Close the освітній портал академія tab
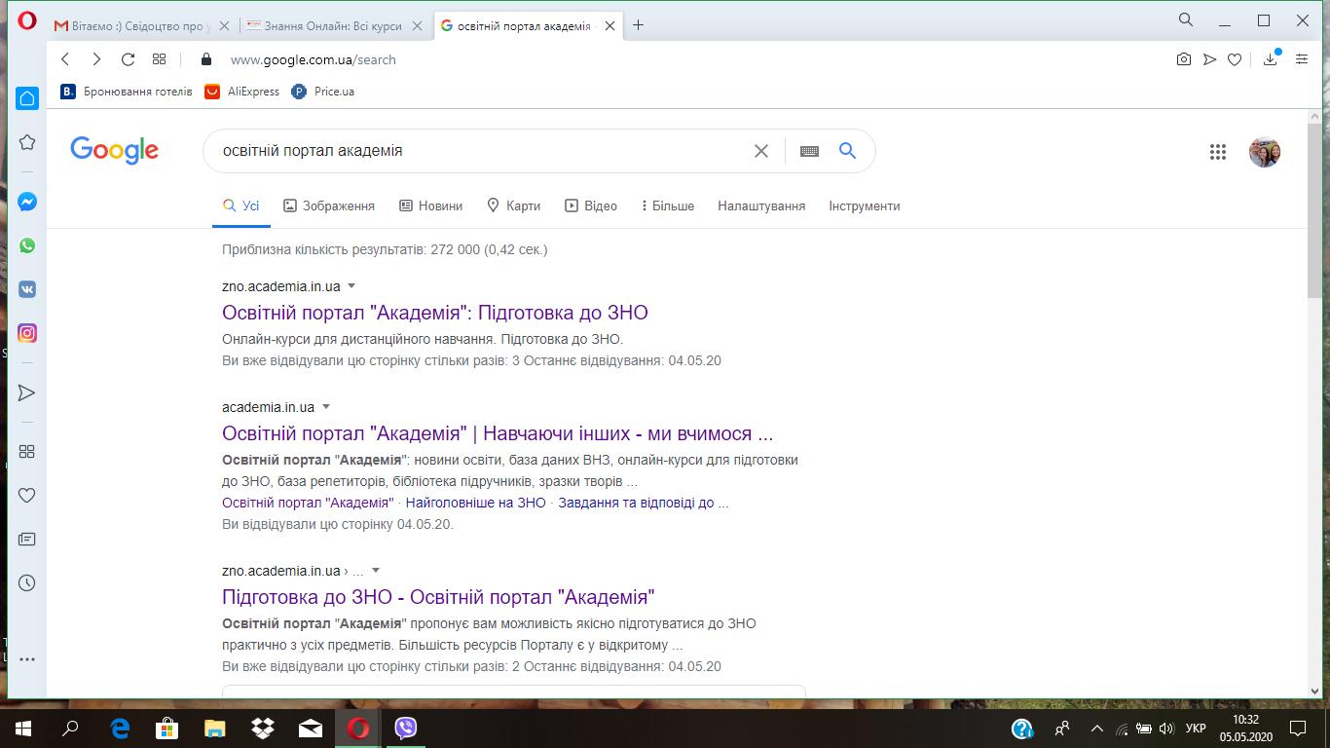Viewport: 1330px width, 748px height. tap(610, 26)
